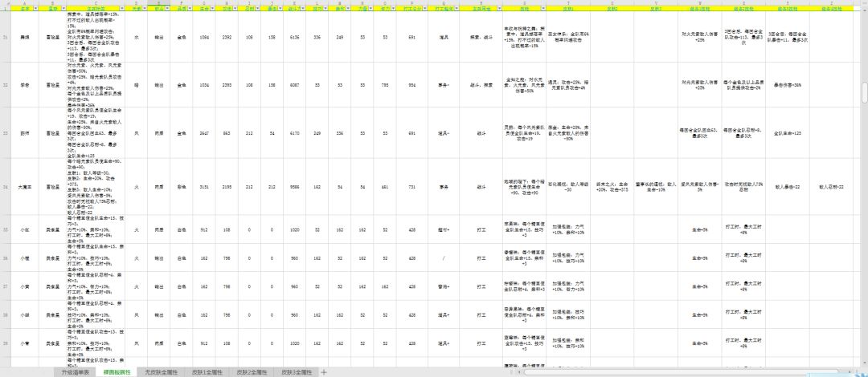Open the filter dropdown in column F header
This screenshot has width=868, height=377.
pos(189,9)
